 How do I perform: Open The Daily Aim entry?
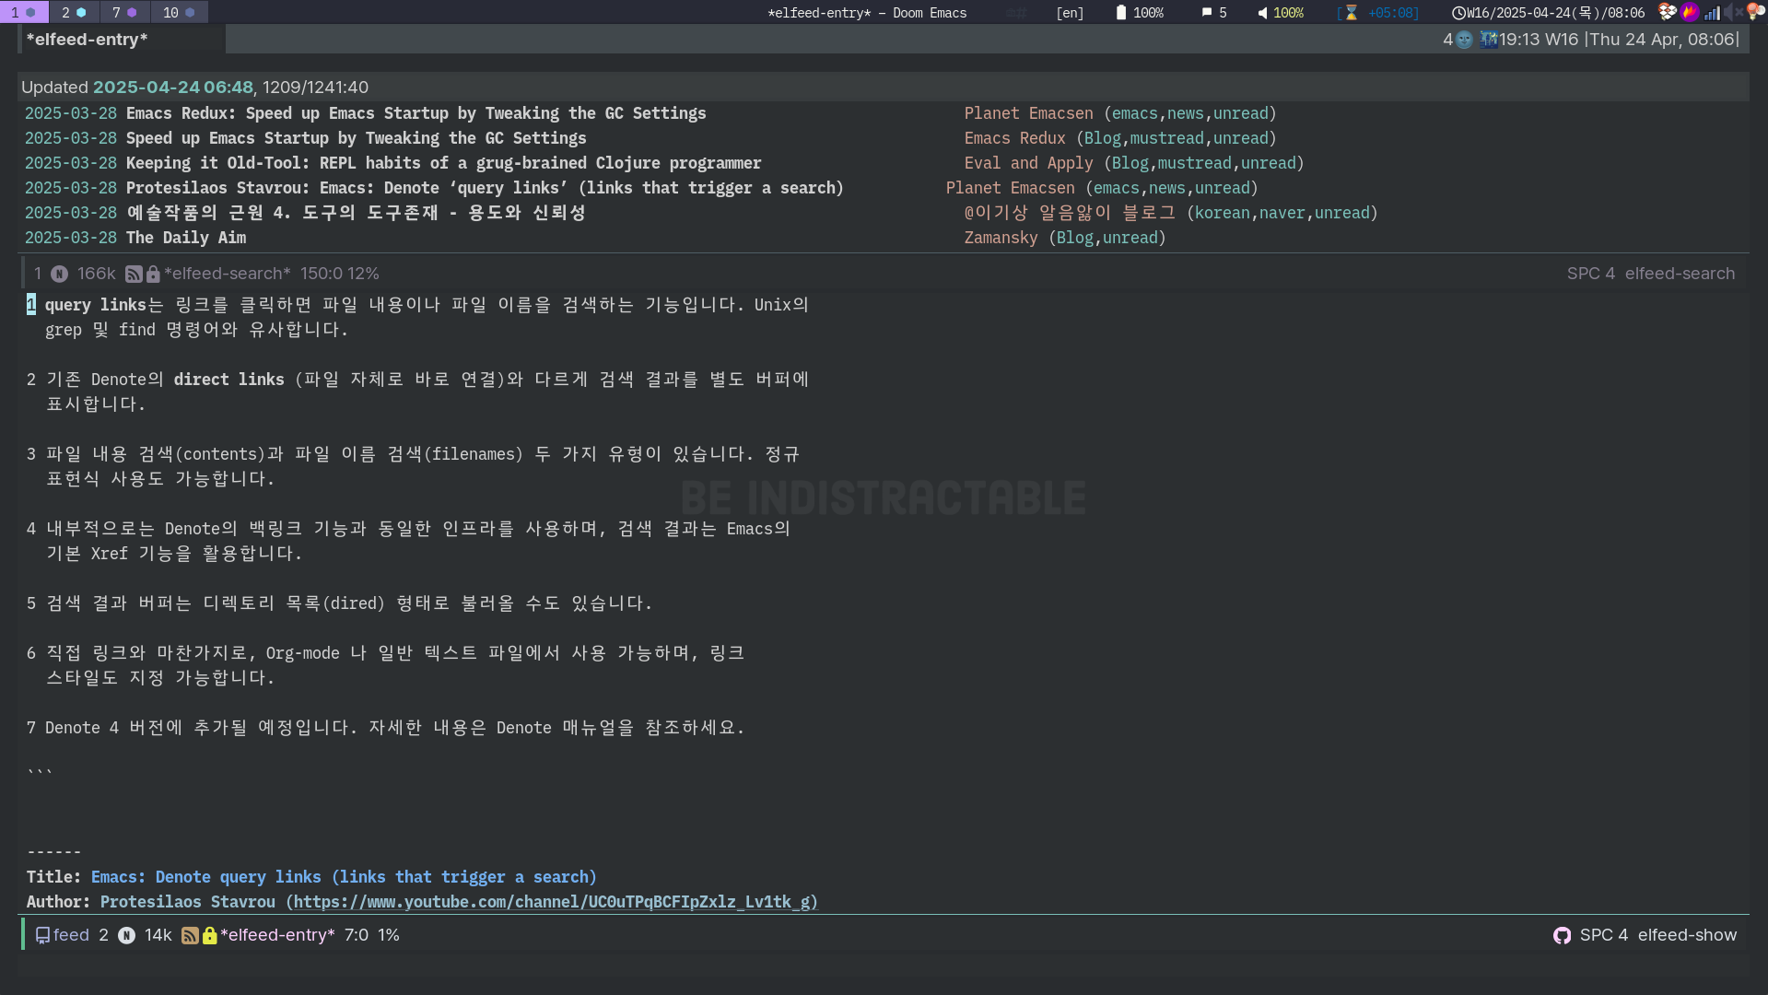[x=185, y=238]
